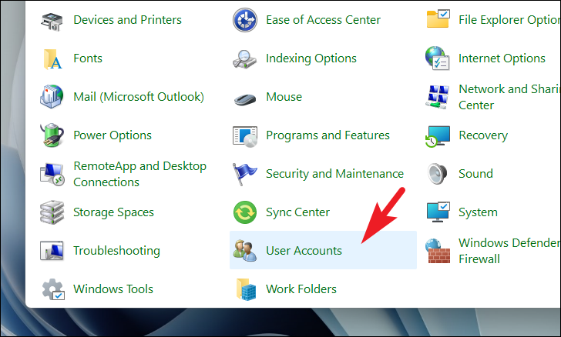Click the Sync Center link
561x337 pixels.
coord(297,212)
